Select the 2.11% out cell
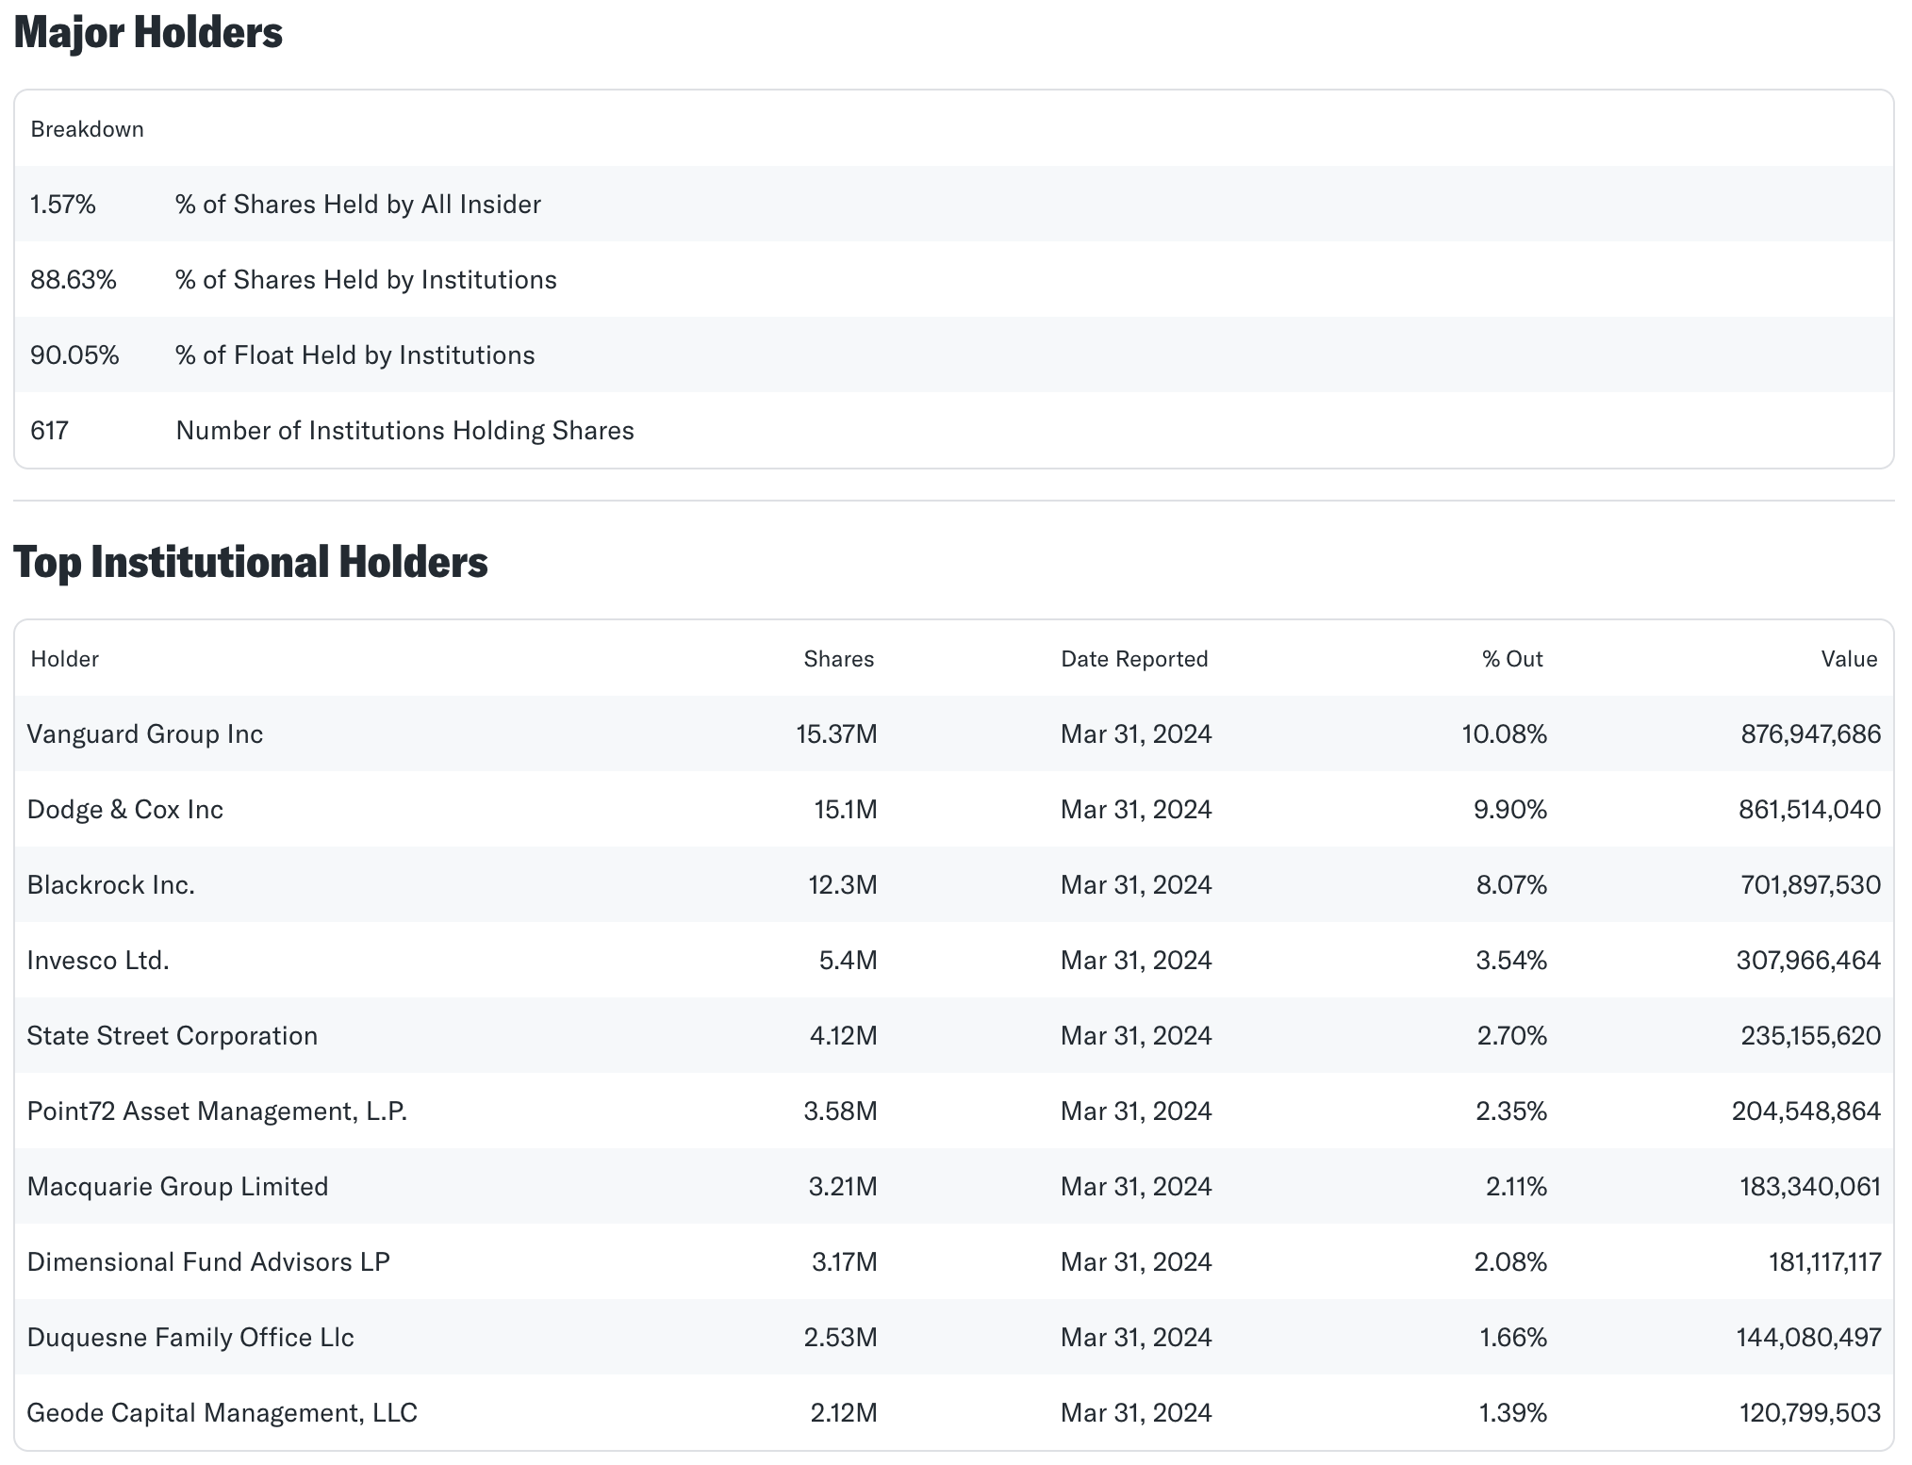 click(1516, 1187)
